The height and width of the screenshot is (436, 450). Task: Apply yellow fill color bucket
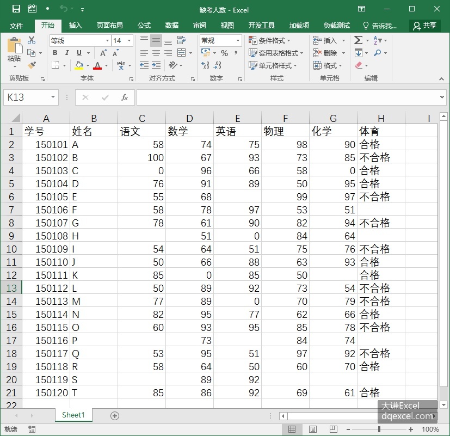79,65
